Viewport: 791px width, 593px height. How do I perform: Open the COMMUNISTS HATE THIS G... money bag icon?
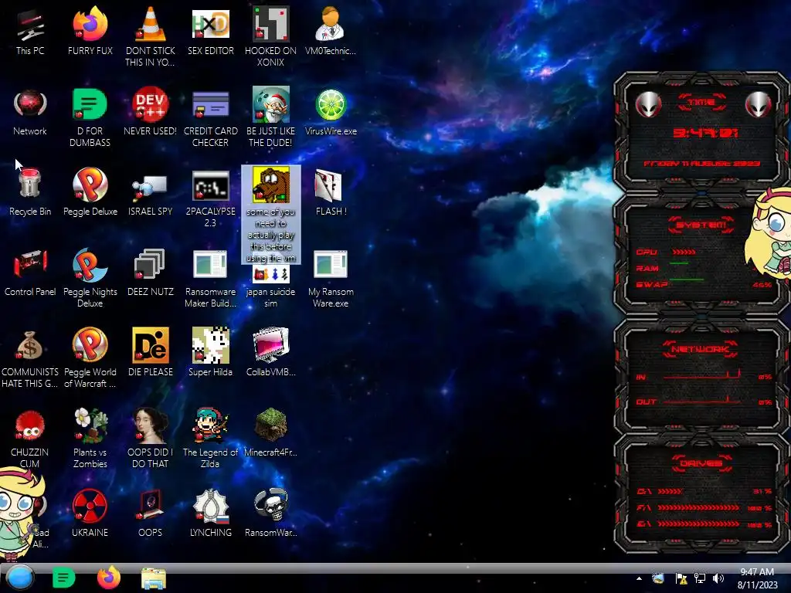(x=30, y=345)
